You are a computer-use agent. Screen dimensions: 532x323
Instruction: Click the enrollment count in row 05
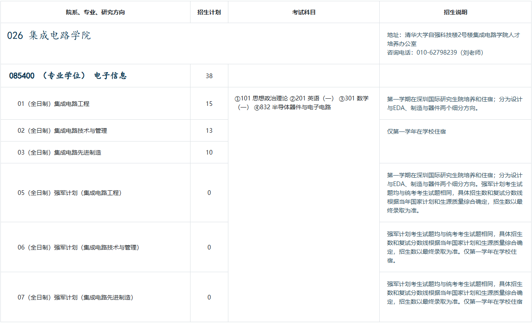point(209,193)
